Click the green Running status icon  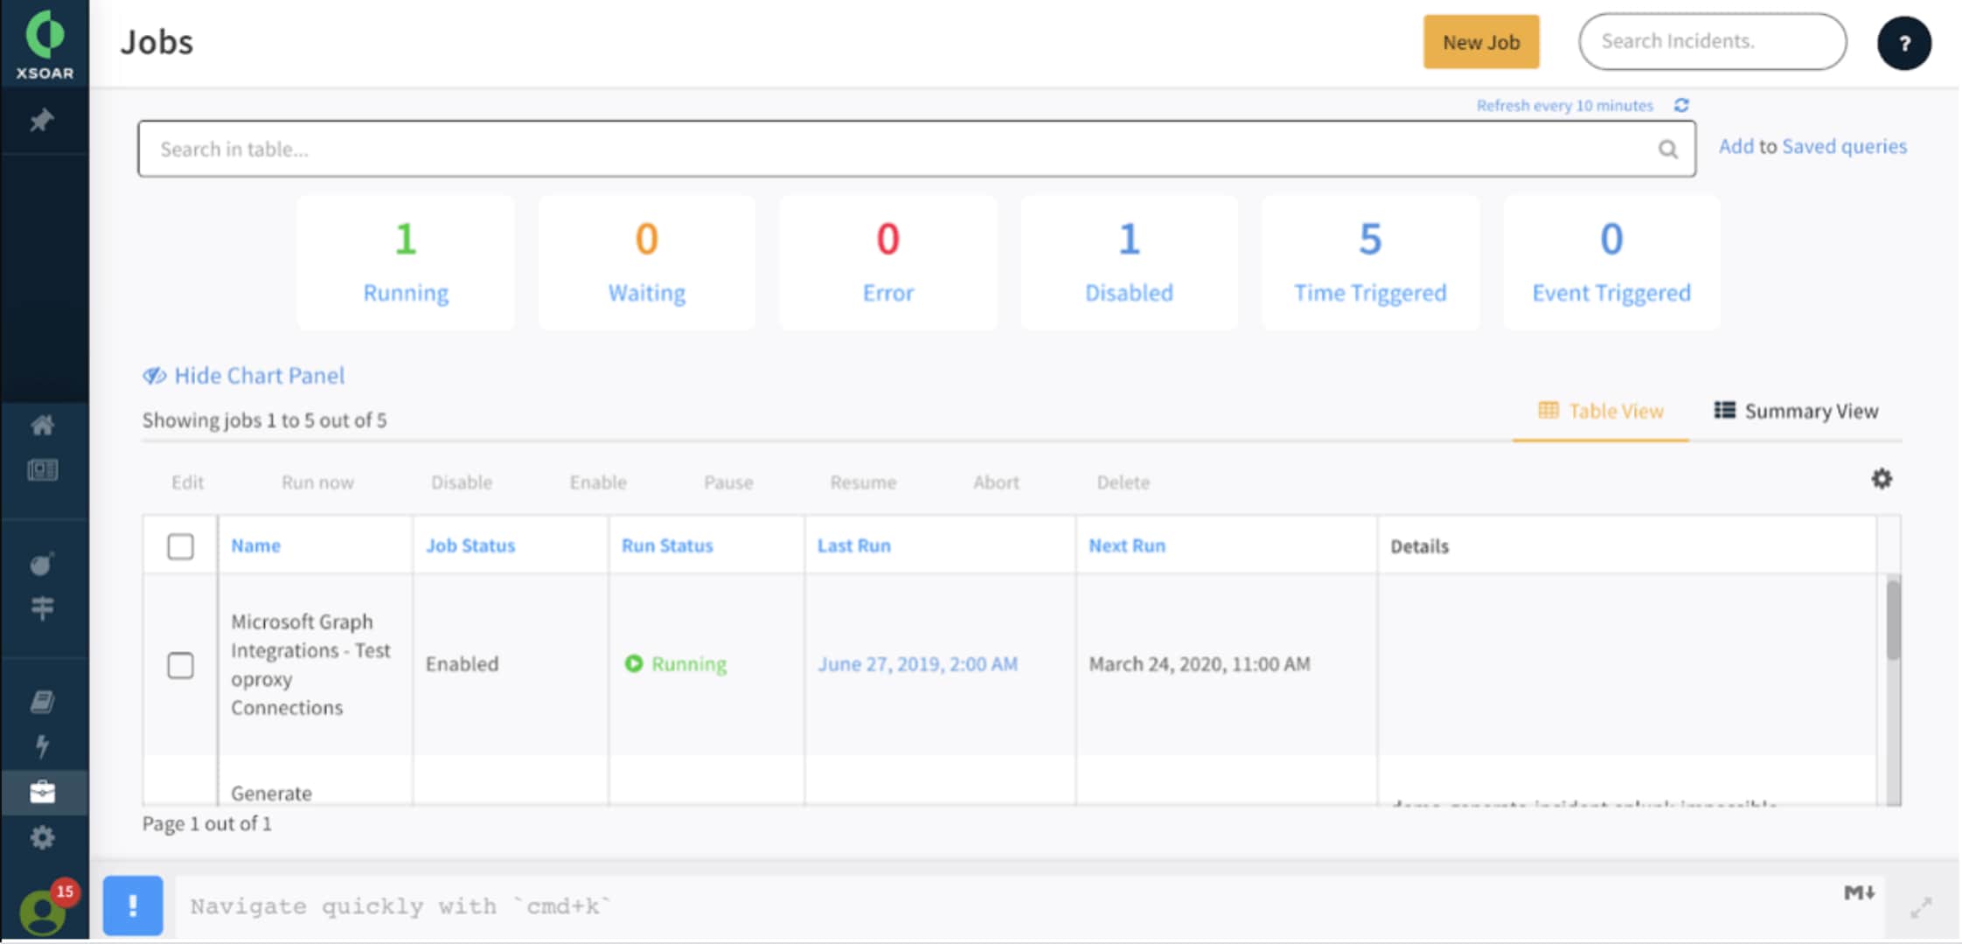click(633, 664)
